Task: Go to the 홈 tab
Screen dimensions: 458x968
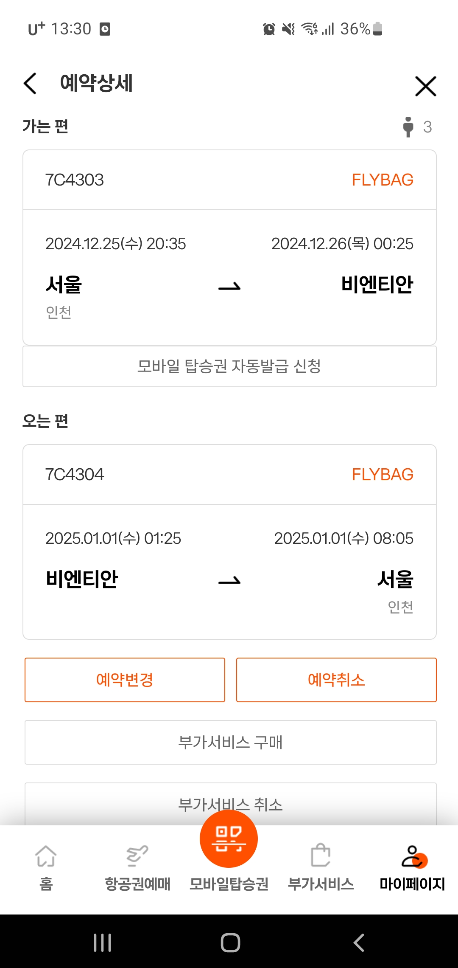Action: pos(46,867)
